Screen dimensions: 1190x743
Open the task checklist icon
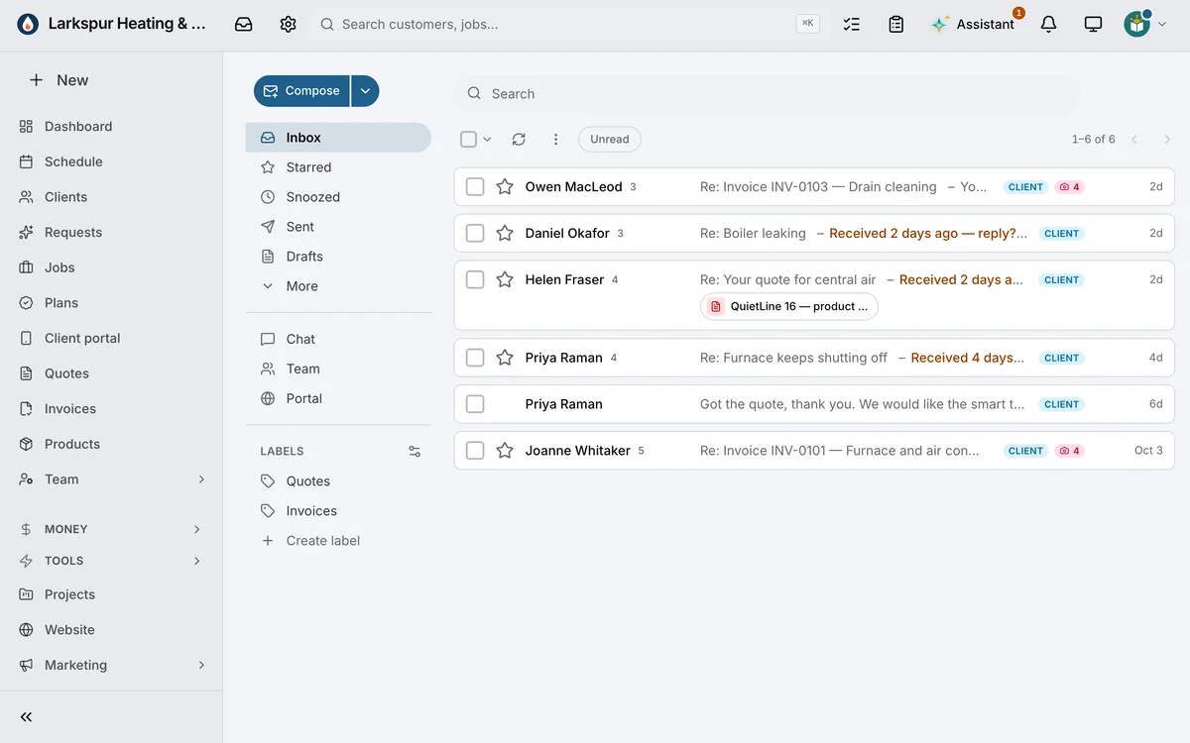[851, 24]
